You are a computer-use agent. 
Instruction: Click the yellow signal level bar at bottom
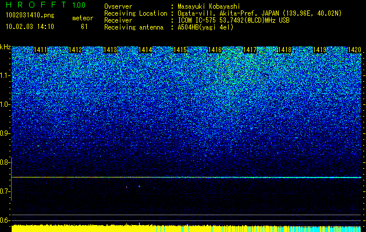84,229
